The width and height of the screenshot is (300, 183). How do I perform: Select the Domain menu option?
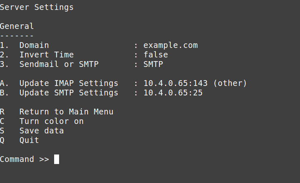(x=34, y=45)
